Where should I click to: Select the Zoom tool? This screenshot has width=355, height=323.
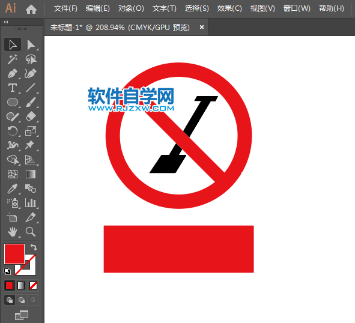[31, 232]
